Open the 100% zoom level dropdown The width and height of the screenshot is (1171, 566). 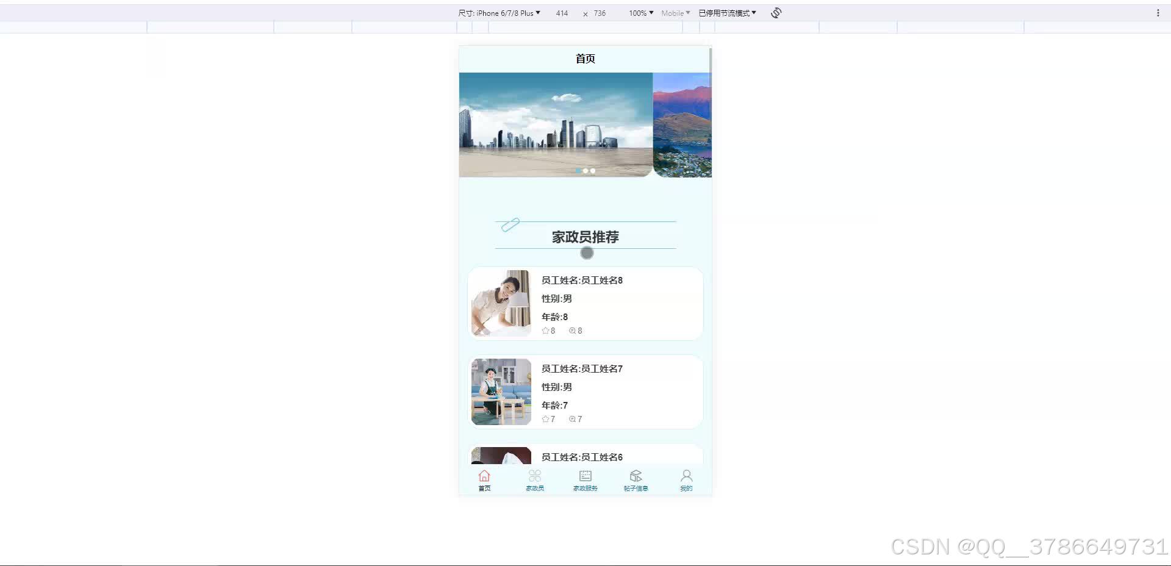pos(639,12)
